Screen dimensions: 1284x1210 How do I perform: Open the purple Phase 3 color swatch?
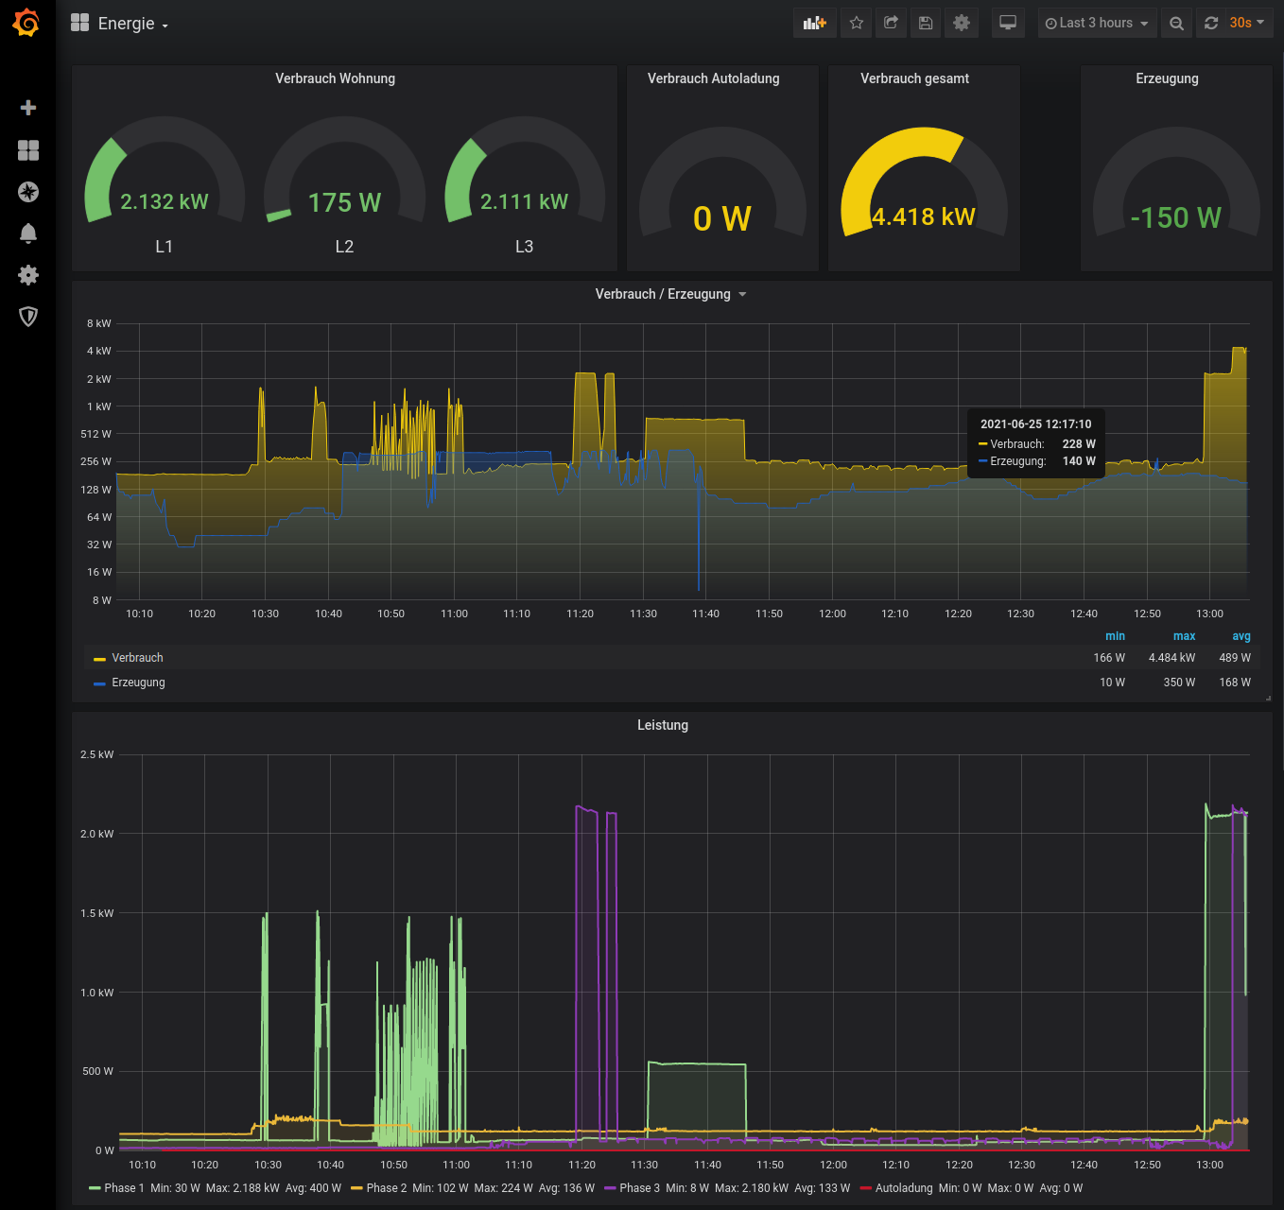[x=610, y=1188]
